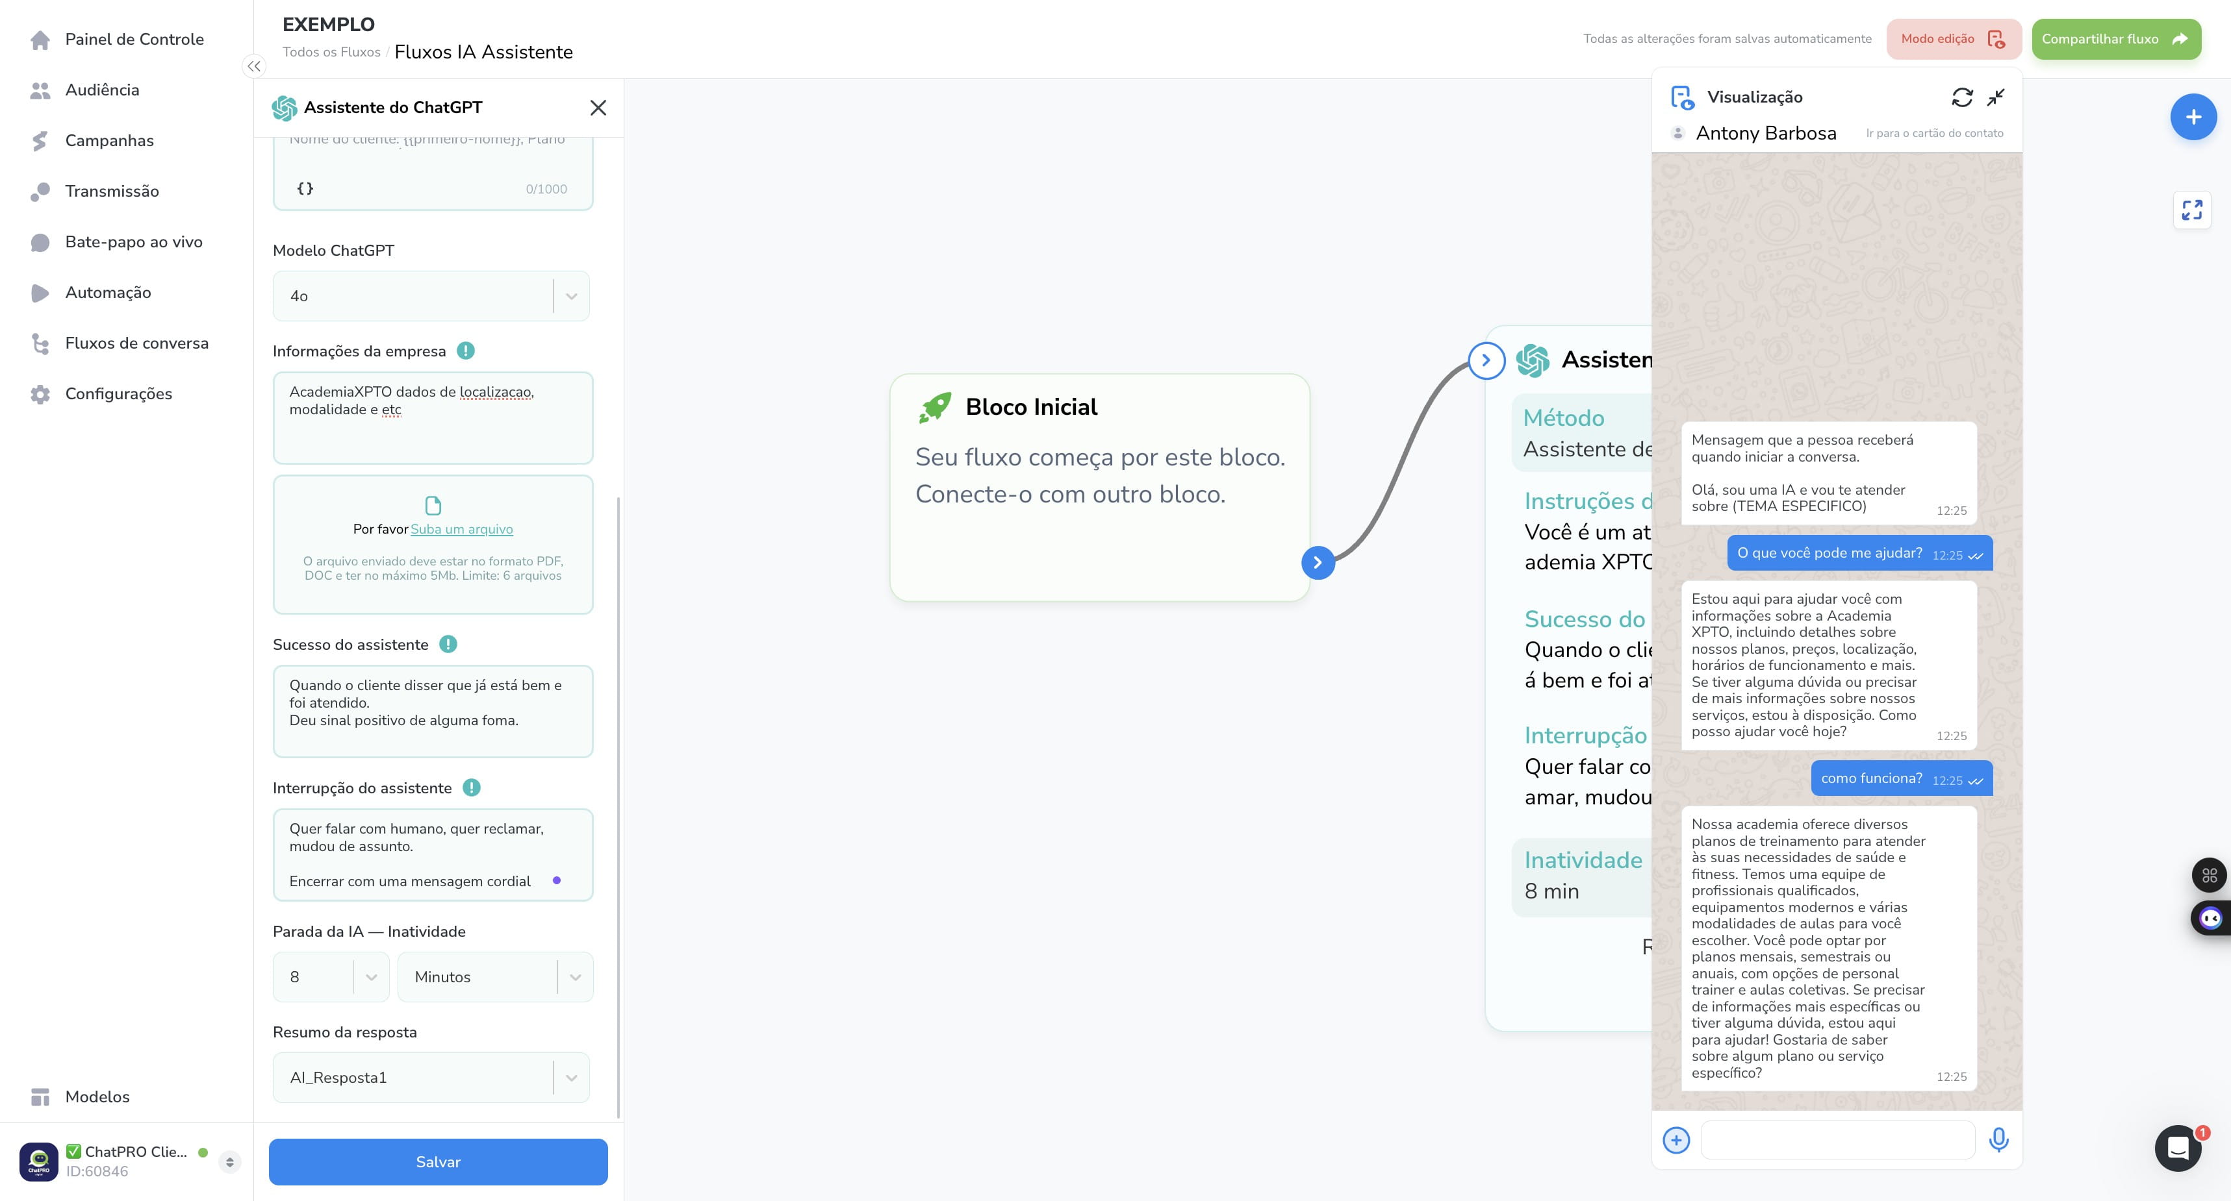This screenshot has width=2231, height=1201.
Task: Click the blue add block plus button
Action: pyautogui.click(x=2193, y=117)
